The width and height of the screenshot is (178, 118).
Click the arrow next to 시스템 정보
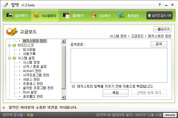coord(20,62)
